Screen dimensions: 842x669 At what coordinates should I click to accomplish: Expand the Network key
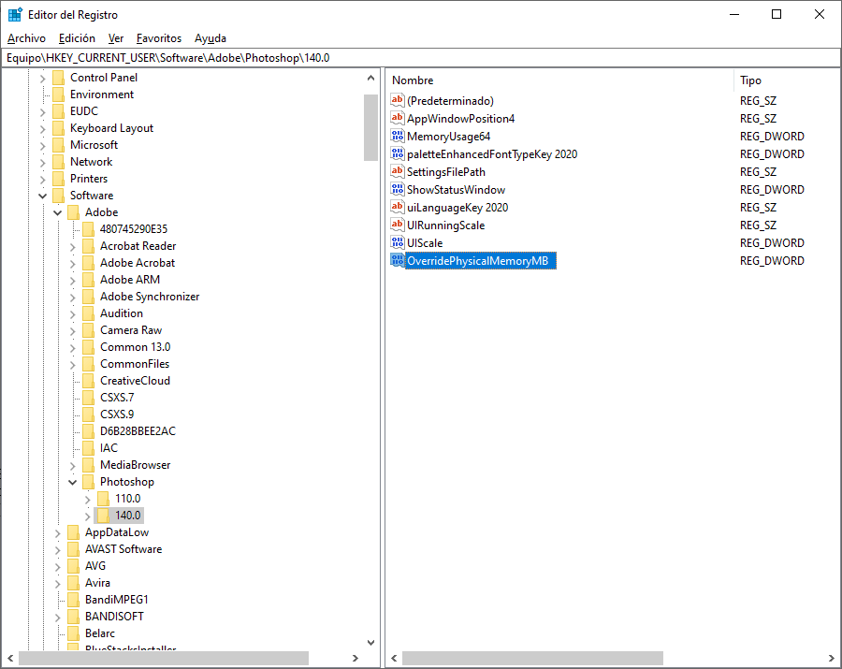[42, 162]
